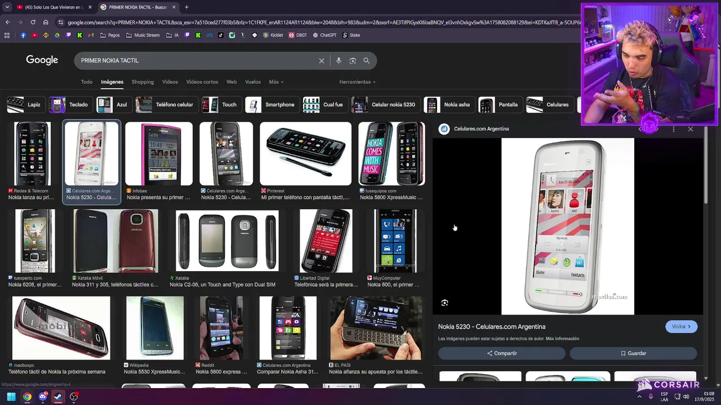Switch to the Todo results tab
Screen dimensions: 721x405
tap(87, 82)
